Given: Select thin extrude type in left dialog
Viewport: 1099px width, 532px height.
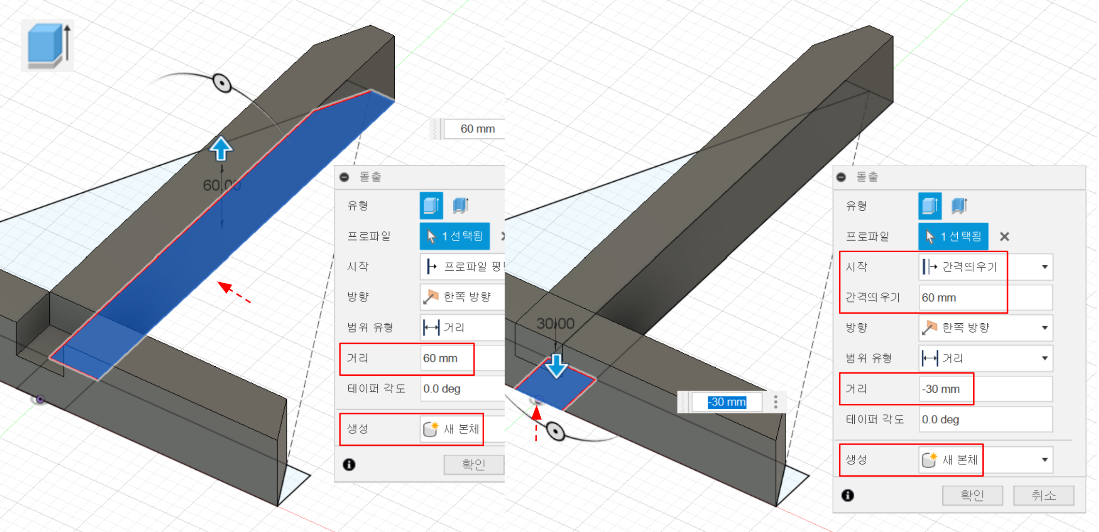Looking at the screenshot, I should tap(460, 205).
